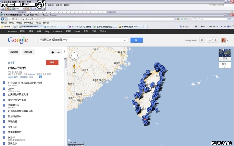This screenshot has height=146, width=234.
Task: Click the 我的位置 my places button
Action: pos(28,52)
